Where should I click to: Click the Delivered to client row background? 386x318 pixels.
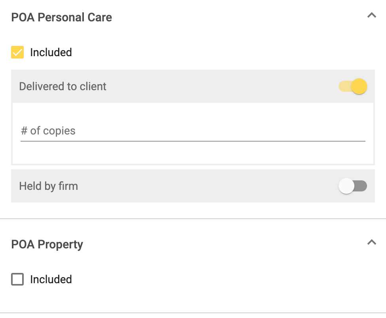221,86
